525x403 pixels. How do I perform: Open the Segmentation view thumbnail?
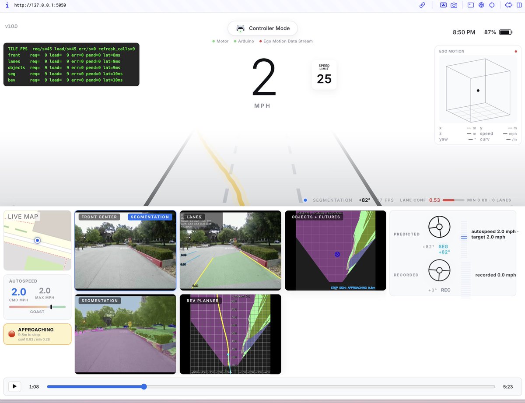125,334
